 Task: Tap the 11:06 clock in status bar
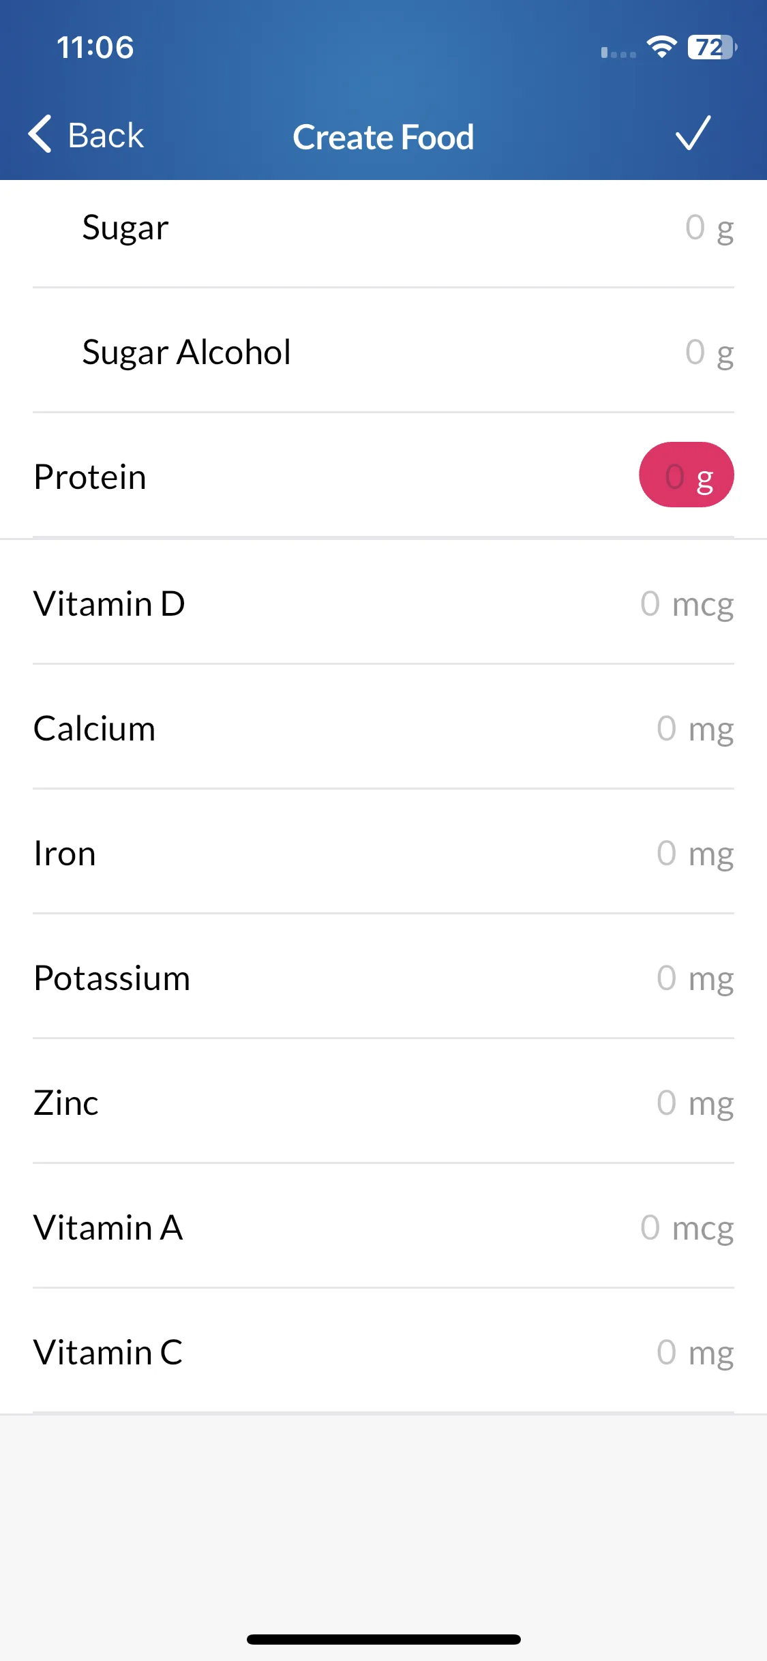95,47
